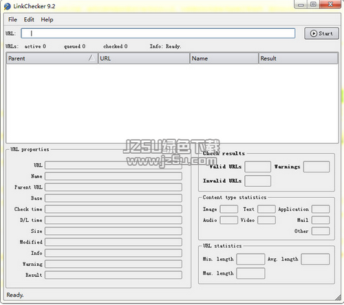Click the Mail content type box
344x305 pixels.
pyautogui.click(x=321, y=220)
